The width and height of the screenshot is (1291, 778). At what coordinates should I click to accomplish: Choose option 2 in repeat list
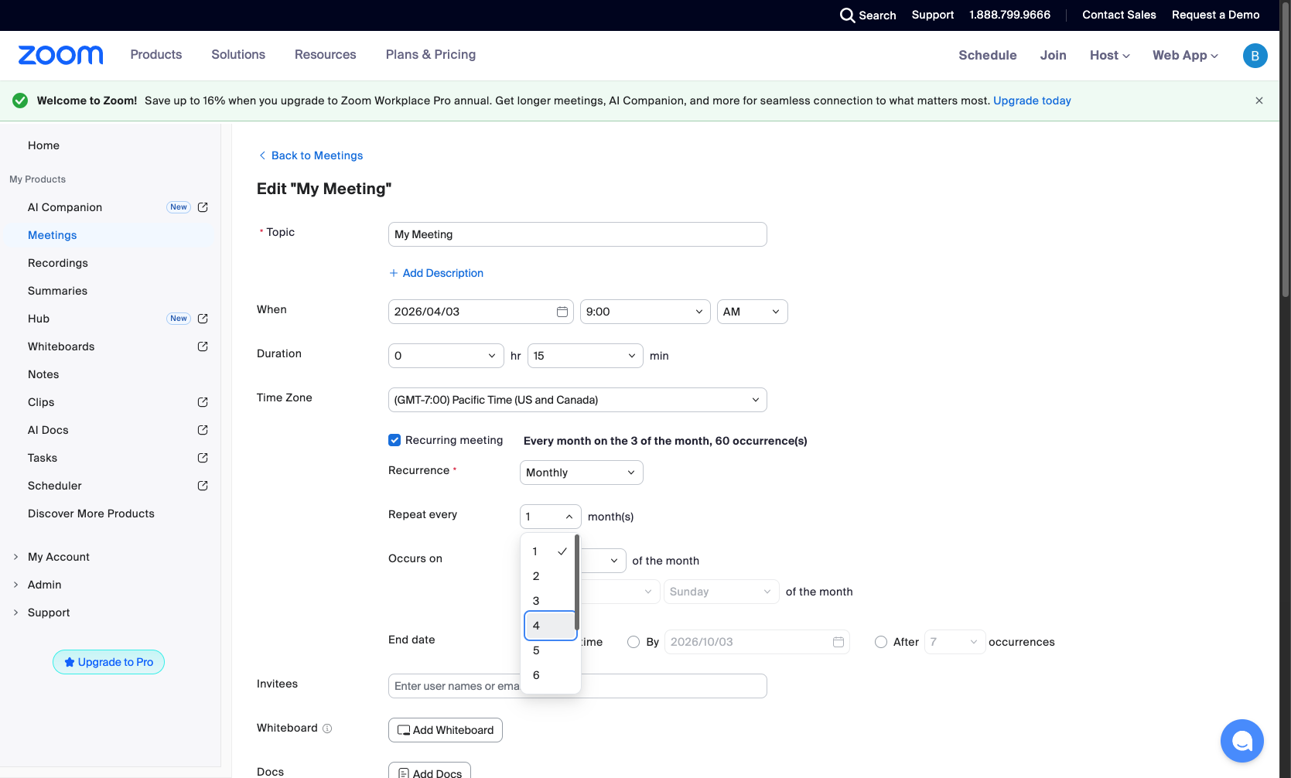pos(550,576)
